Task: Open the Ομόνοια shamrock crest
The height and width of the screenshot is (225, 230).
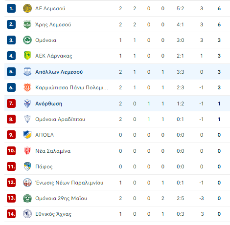Action: tap(27, 40)
